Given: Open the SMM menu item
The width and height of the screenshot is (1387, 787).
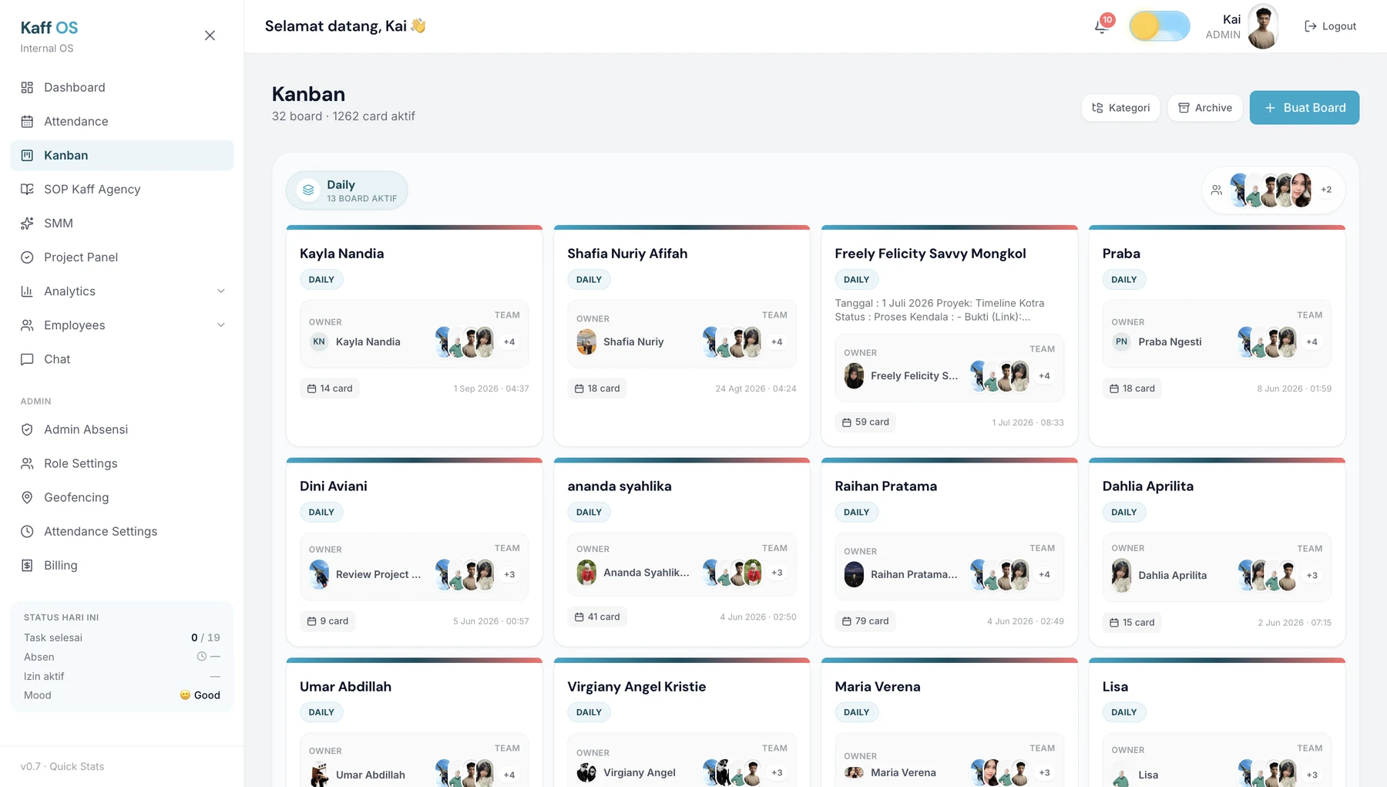Looking at the screenshot, I should pos(122,223).
